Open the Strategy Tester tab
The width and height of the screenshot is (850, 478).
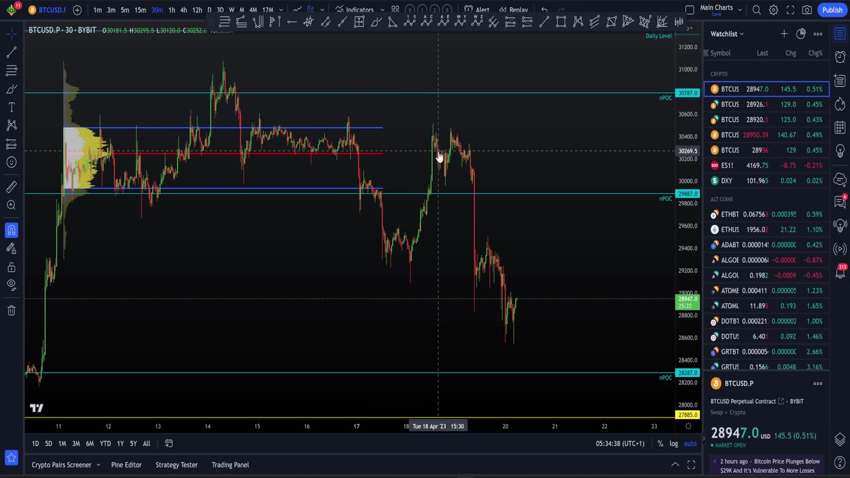point(176,465)
